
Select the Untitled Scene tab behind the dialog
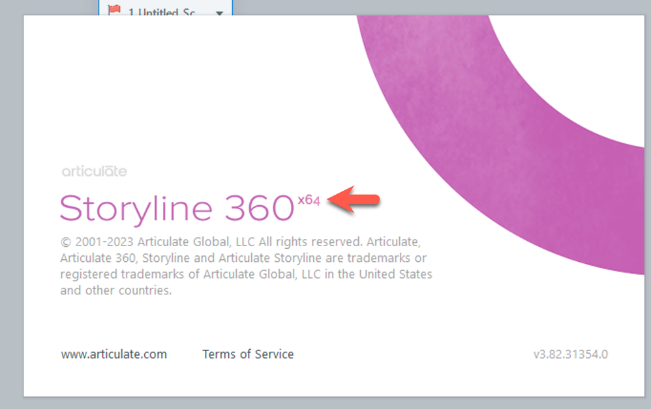coord(165,8)
